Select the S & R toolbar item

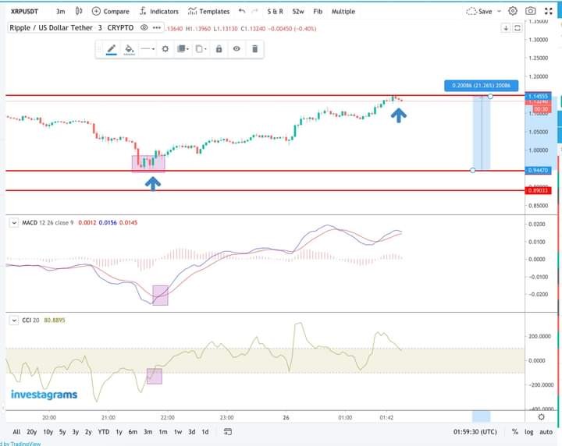[x=275, y=12]
